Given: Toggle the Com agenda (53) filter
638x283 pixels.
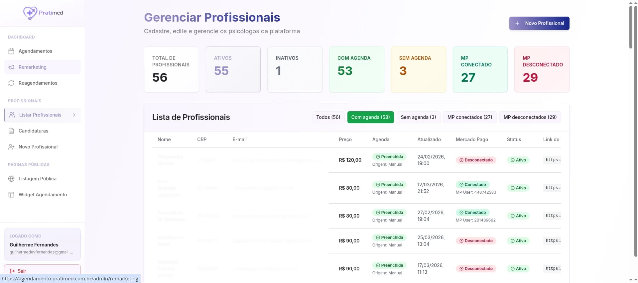Looking at the screenshot, I should coord(370,117).
